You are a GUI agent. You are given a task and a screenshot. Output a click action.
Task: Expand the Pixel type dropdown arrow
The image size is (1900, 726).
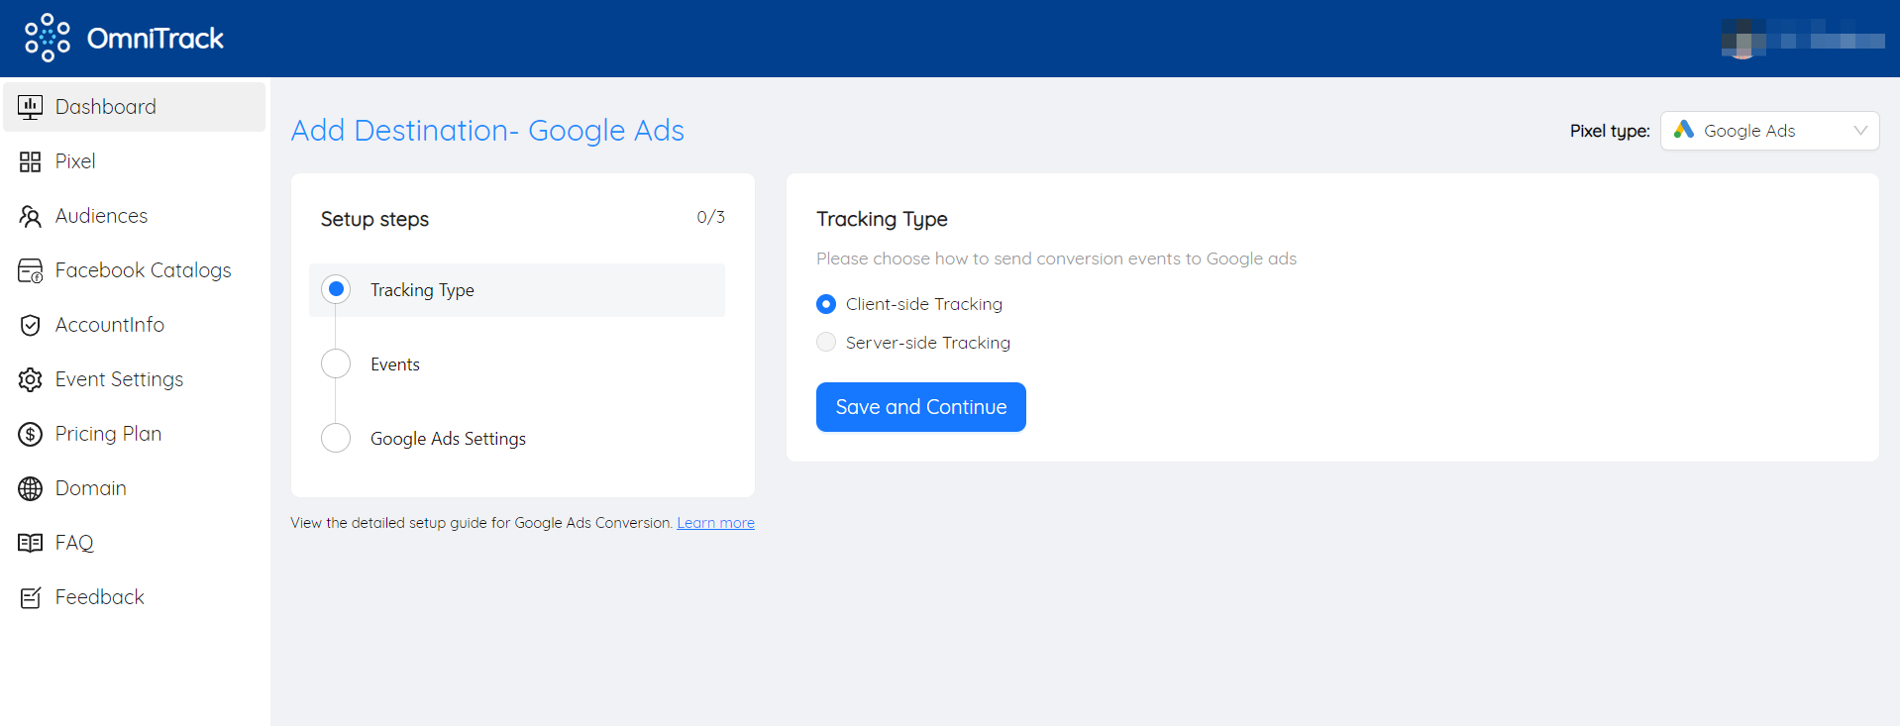coord(1860,131)
